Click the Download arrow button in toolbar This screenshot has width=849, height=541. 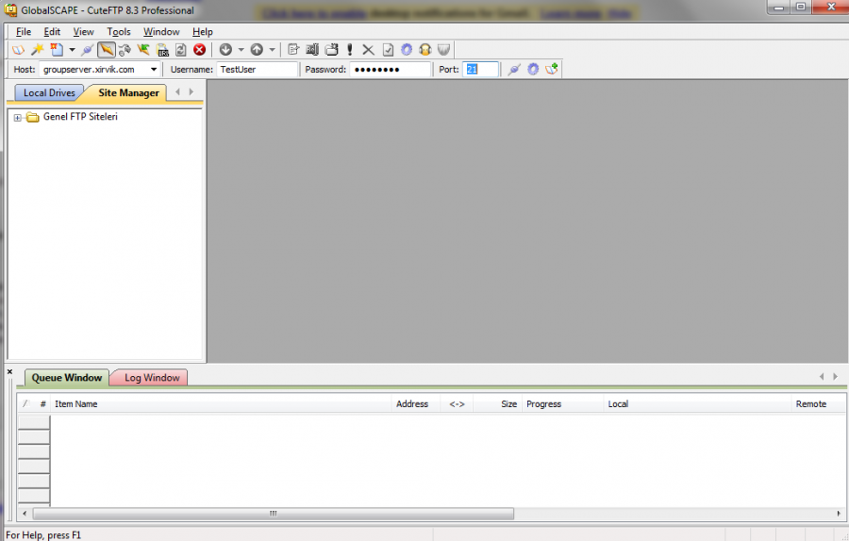click(x=225, y=50)
